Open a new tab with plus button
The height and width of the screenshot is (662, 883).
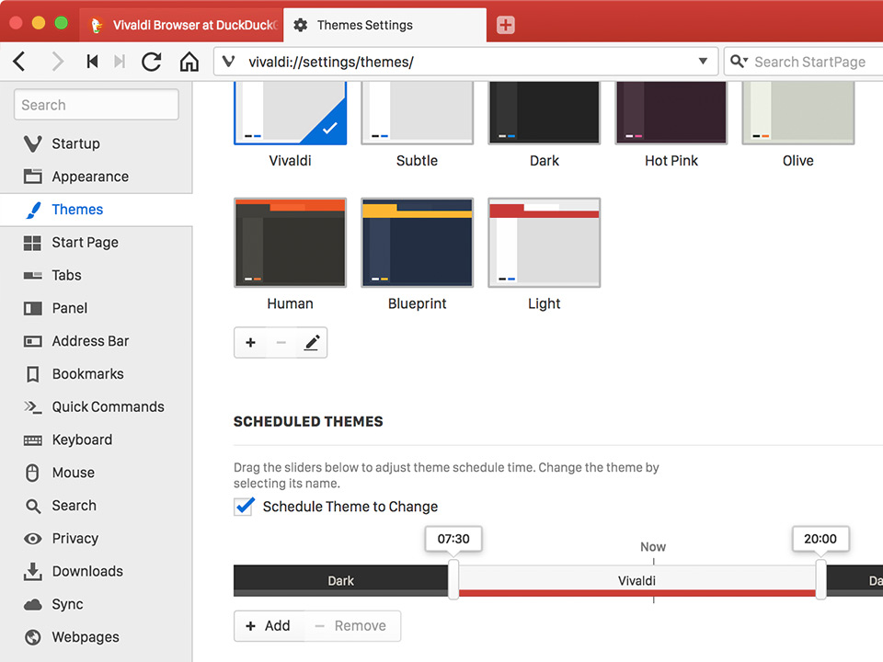[505, 25]
